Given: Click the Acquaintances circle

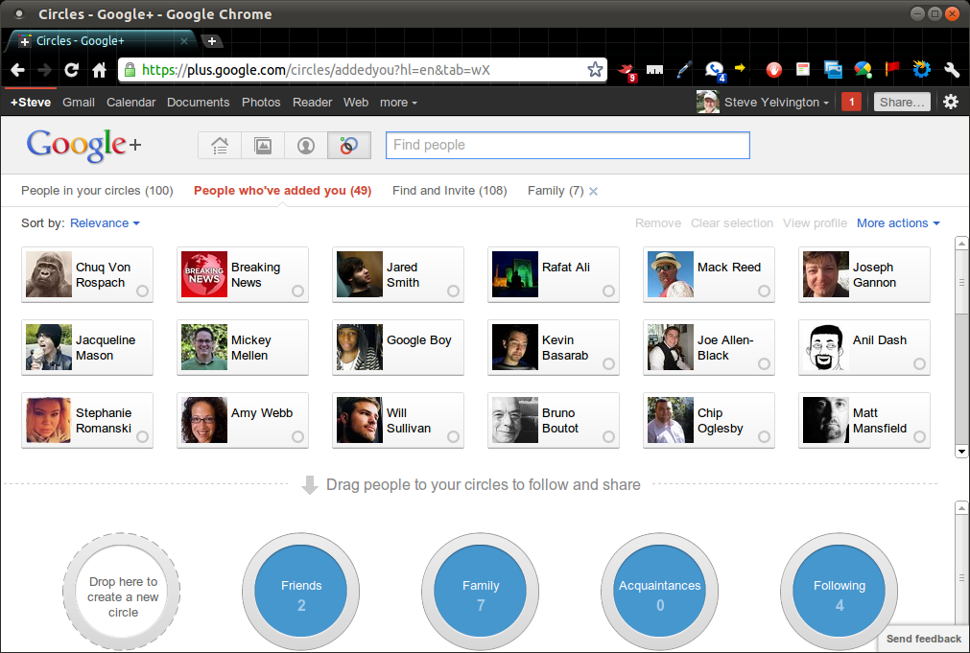Looking at the screenshot, I should tap(659, 592).
